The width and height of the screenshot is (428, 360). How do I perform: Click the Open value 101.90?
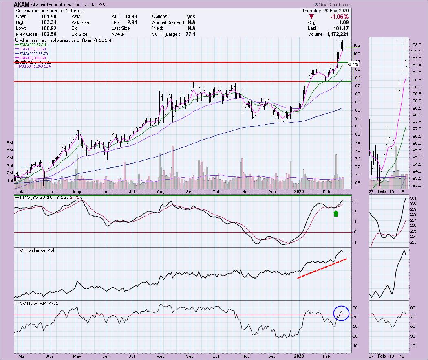pos(49,17)
